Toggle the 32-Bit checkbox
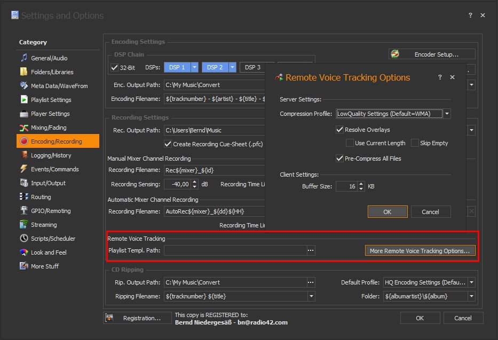 click(114, 67)
